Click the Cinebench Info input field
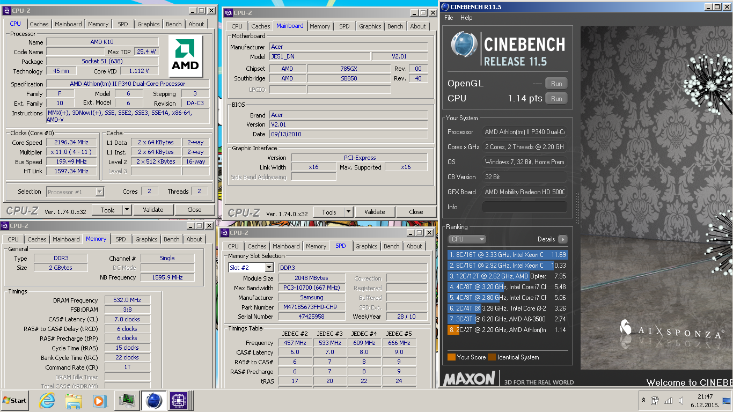Viewport: 733px width, 412px height. coord(525,207)
